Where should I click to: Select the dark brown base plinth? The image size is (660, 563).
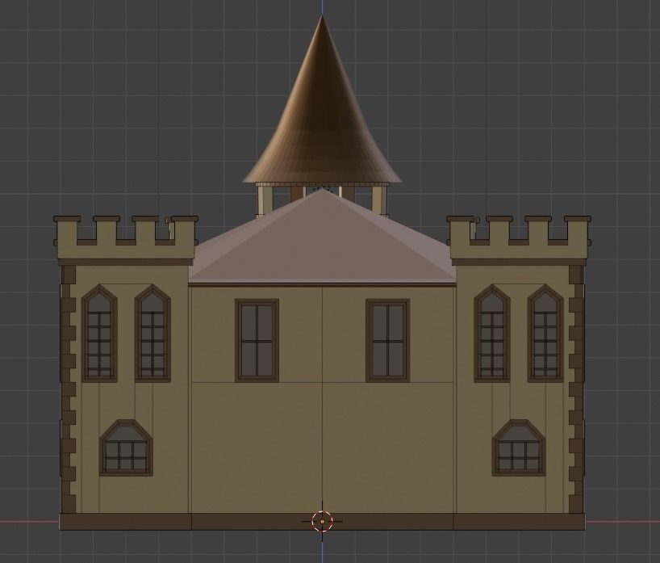click(322, 522)
